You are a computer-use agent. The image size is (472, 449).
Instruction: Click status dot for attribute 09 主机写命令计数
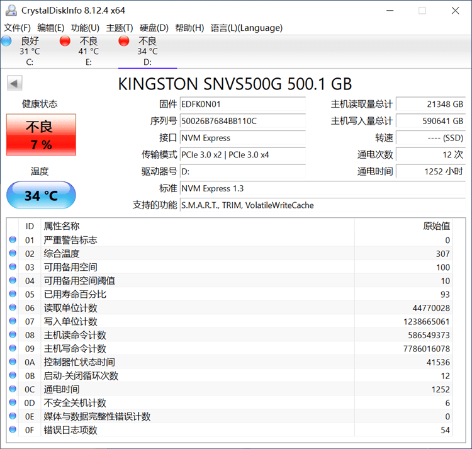pos(13,348)
